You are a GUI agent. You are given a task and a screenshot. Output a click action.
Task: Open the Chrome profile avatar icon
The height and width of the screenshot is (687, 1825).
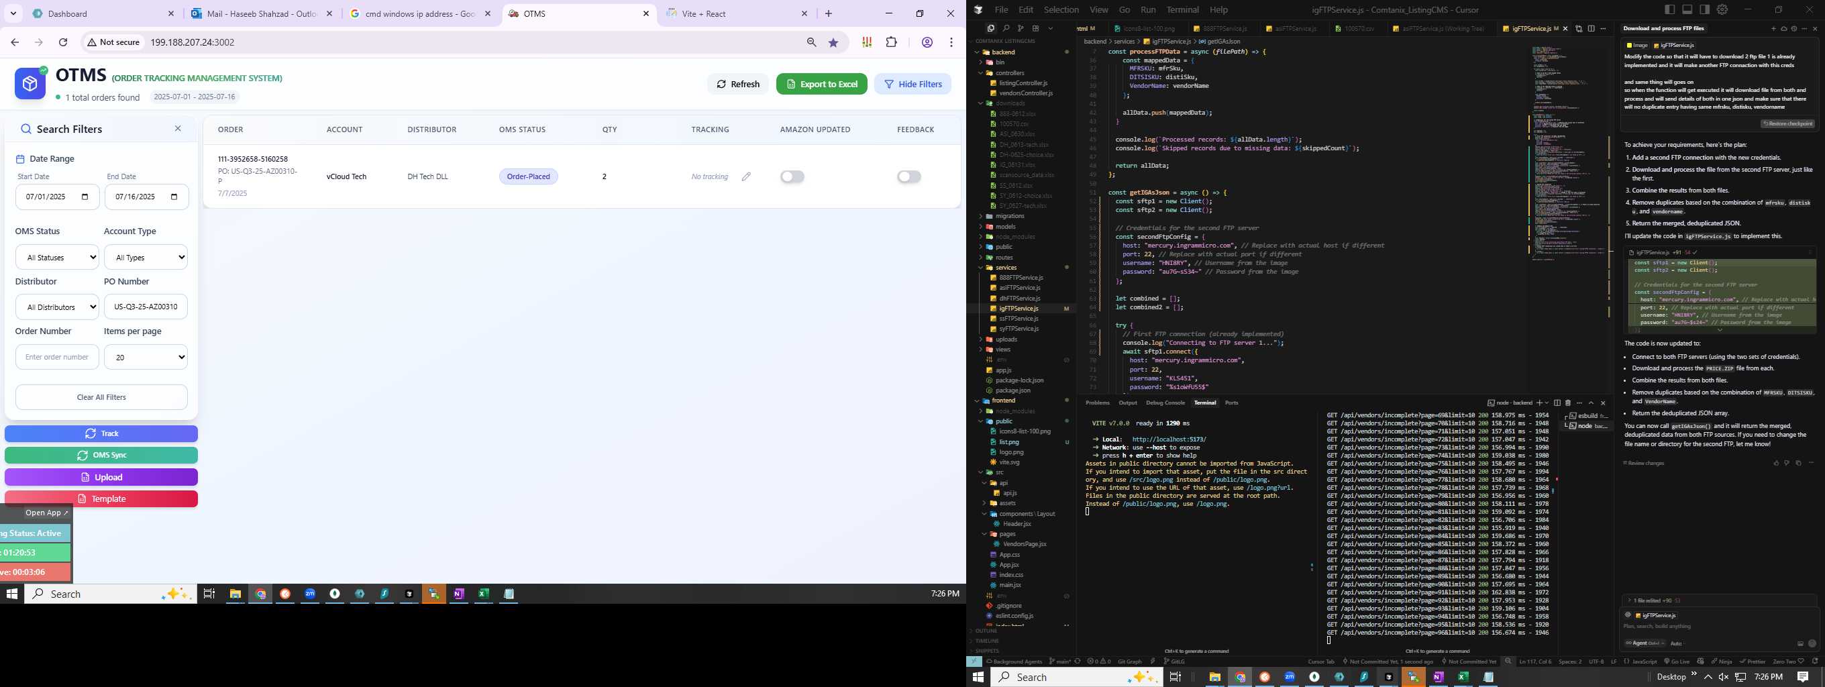tap(927, 42)
